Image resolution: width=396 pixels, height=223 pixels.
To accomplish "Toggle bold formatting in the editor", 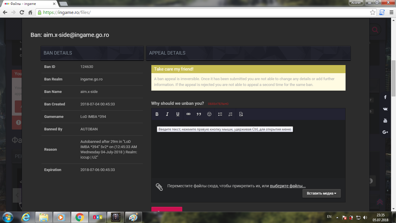I will tap(157, 114).
